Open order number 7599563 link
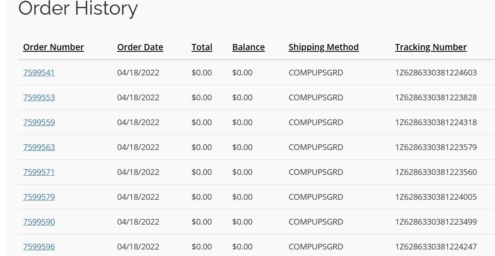The width and height of the screenshot is (495, 256). click(x=39, y=147)
